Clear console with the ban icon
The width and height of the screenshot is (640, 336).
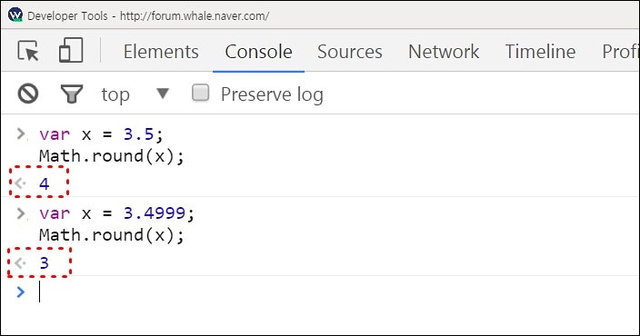coord(28,94)
